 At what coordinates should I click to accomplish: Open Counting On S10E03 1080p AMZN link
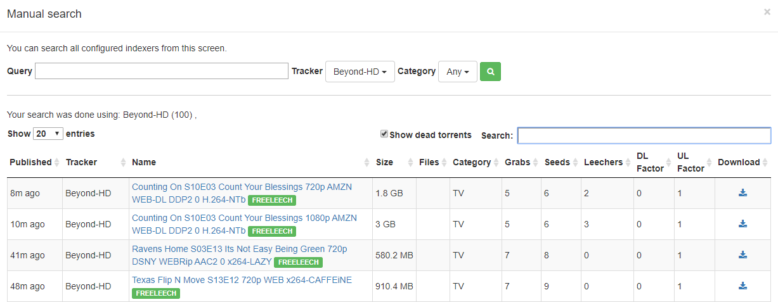pyautogui.click(x=244, y=224)
